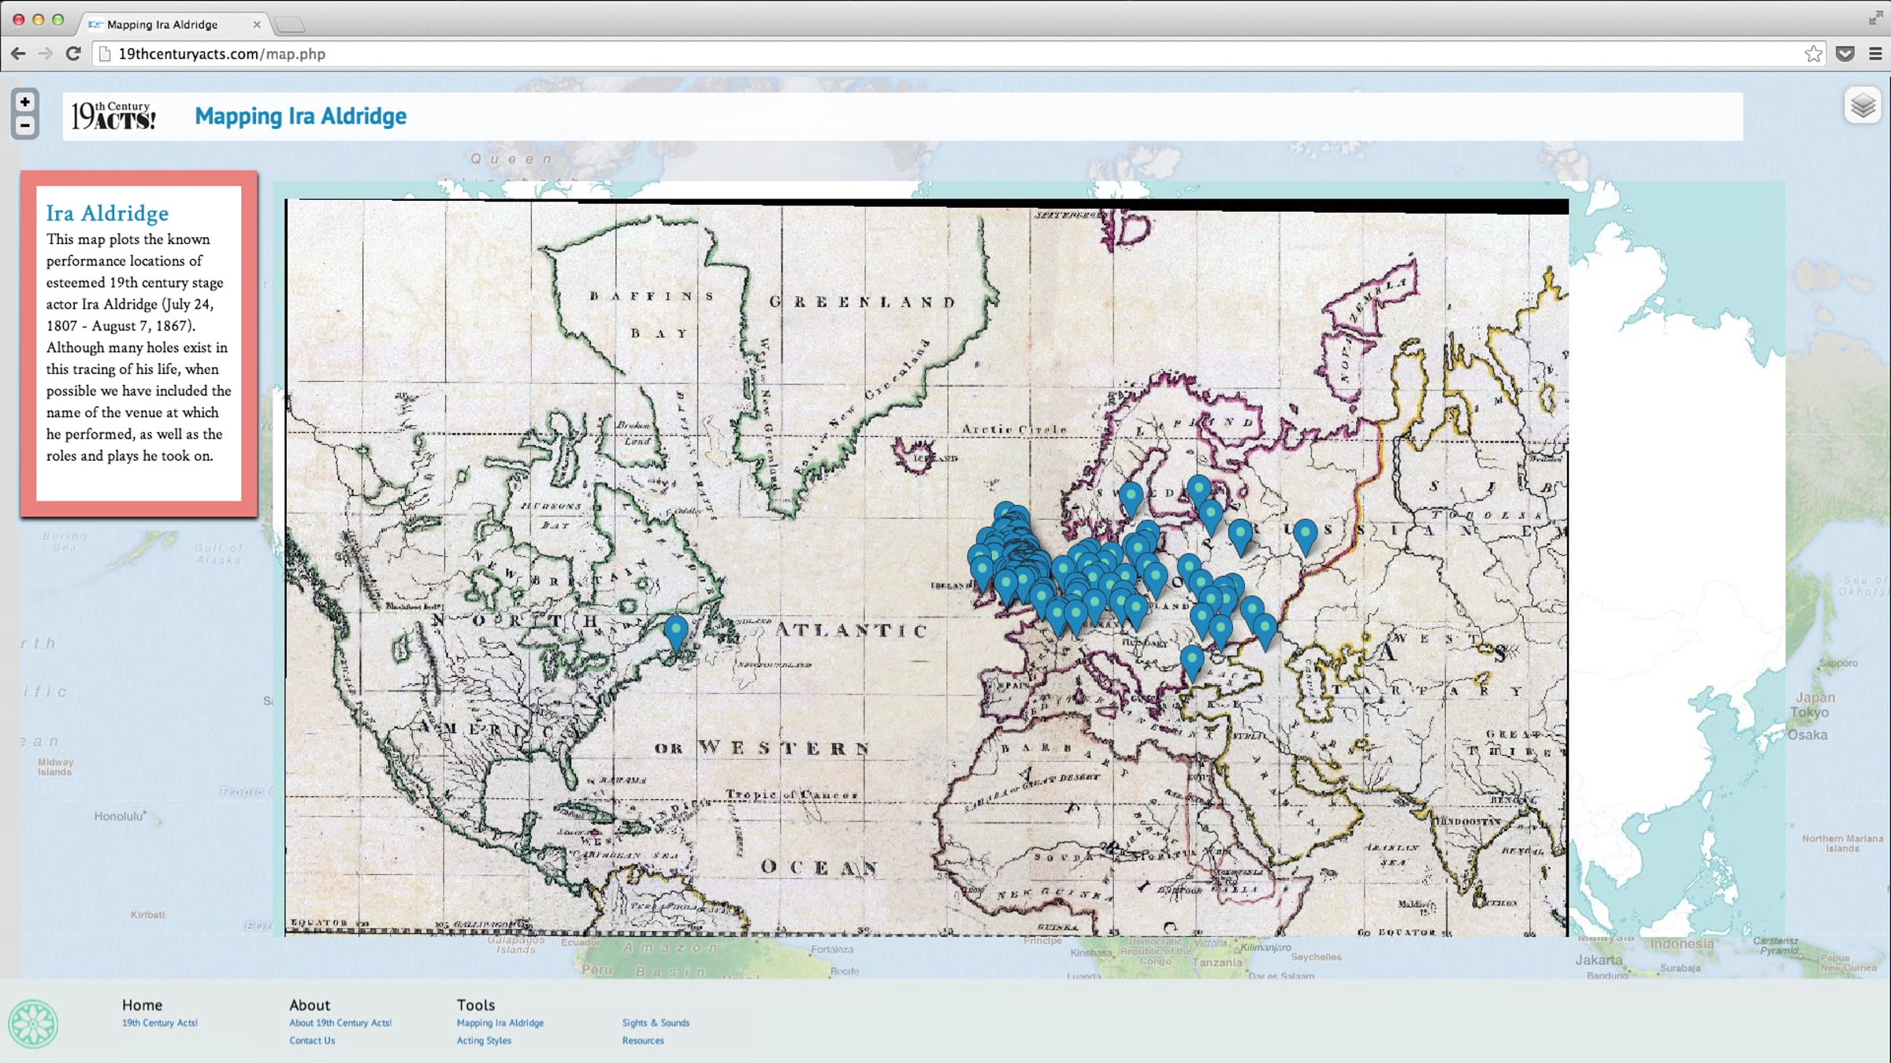Zoom out with the map minus button
This screenshot has height=1063, width=1891.
[x=25, y=125]
